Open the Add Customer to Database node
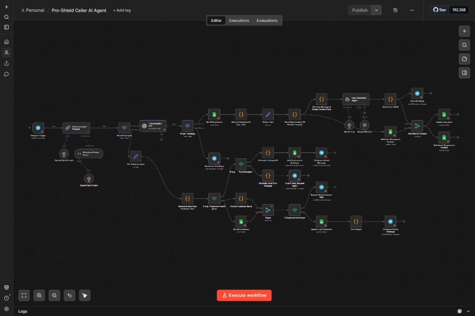 (x=295, y=152)
